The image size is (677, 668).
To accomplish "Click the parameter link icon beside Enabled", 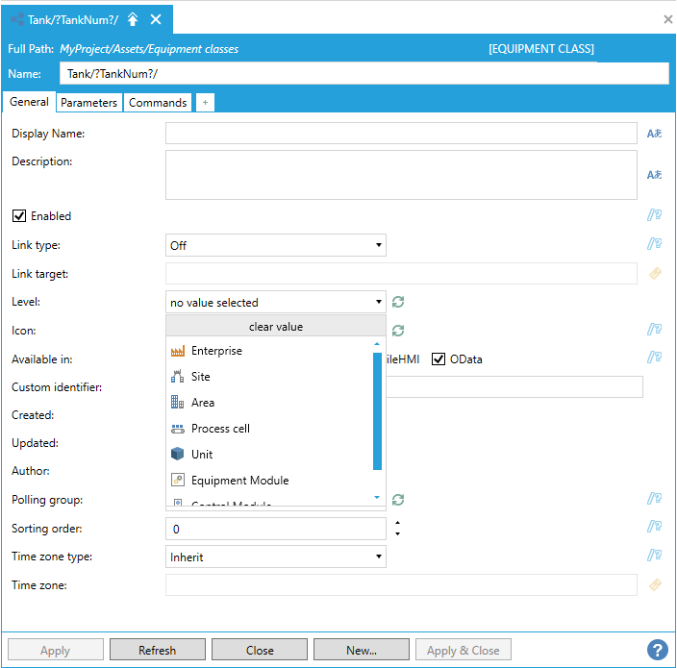I will tap(655, 216).
